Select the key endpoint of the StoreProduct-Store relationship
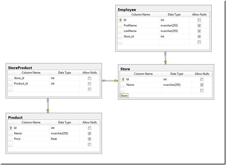This screenshot has width=226, height=165. coord(116,81)
